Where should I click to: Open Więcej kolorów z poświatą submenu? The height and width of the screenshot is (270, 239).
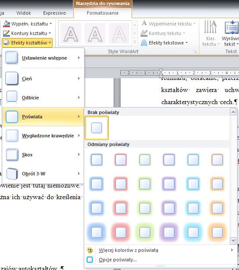point(160,250)
